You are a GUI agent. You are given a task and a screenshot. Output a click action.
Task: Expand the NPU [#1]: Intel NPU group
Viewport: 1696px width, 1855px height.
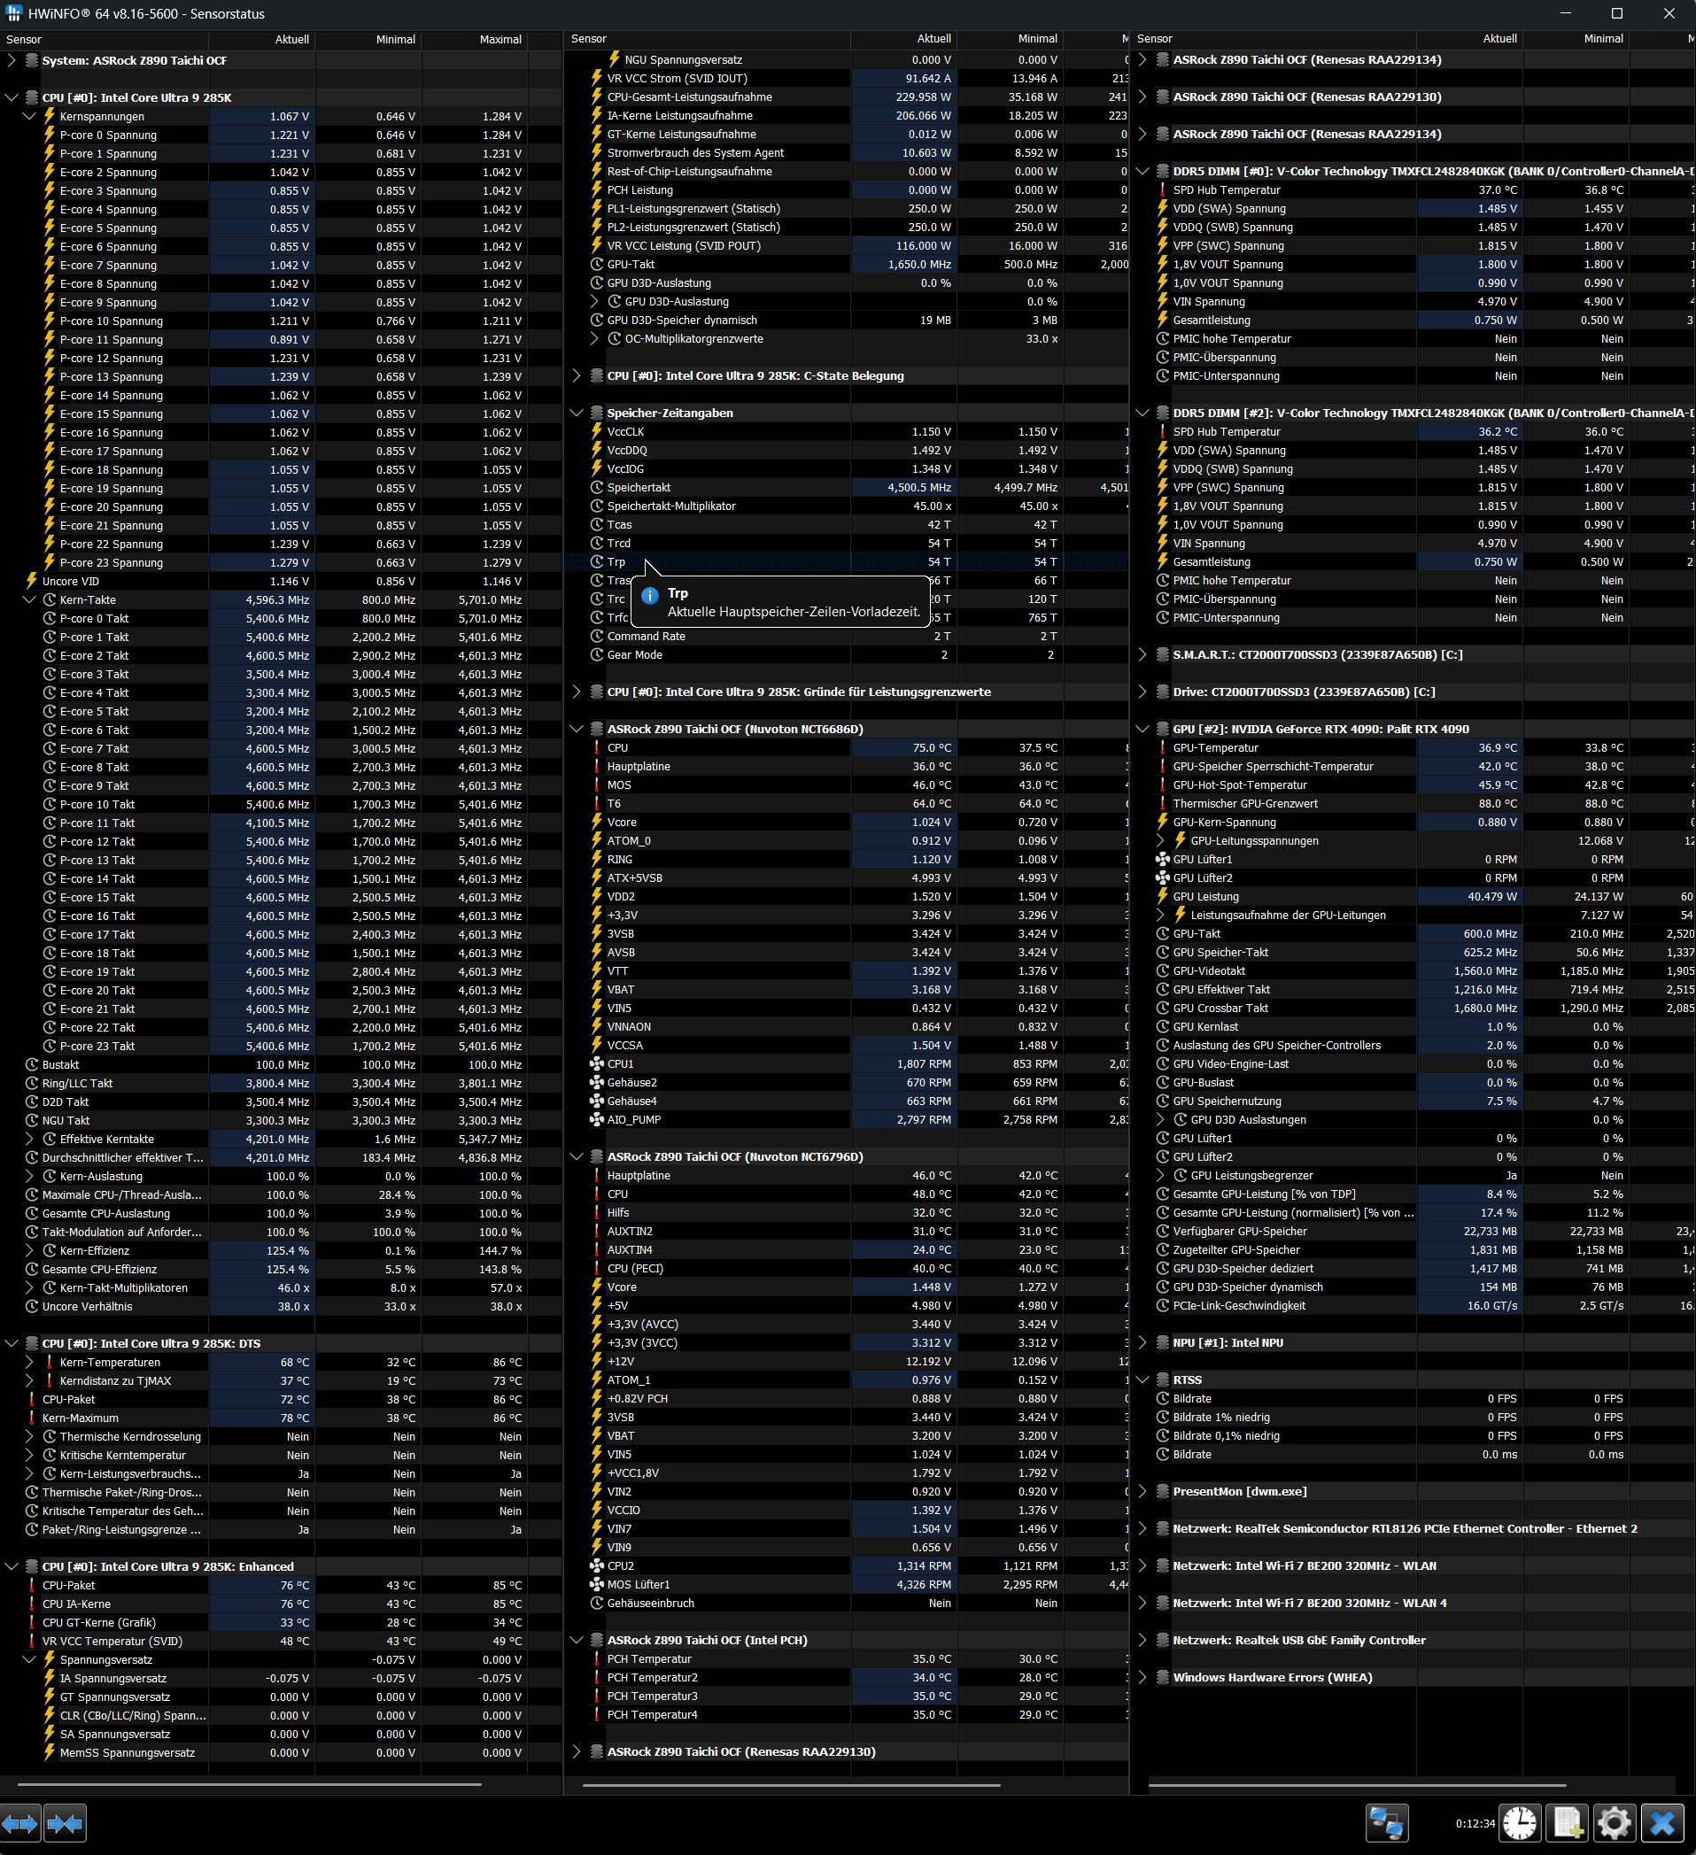tap(1142, 1342)
